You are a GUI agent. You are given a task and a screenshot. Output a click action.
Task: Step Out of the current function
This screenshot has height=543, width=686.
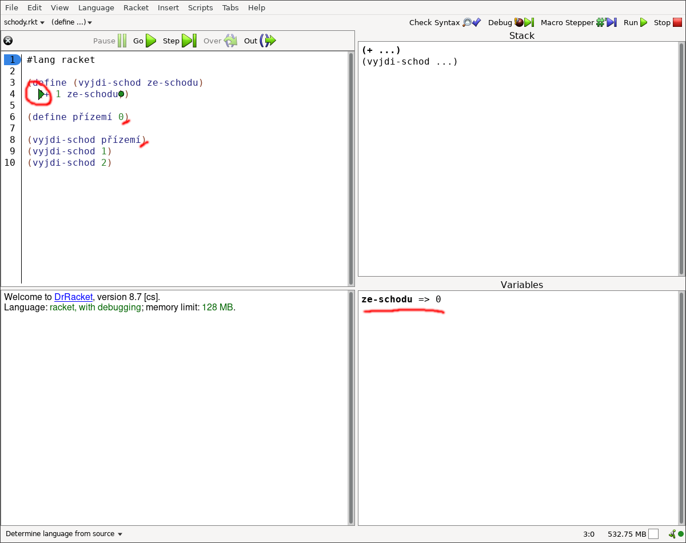260,41
